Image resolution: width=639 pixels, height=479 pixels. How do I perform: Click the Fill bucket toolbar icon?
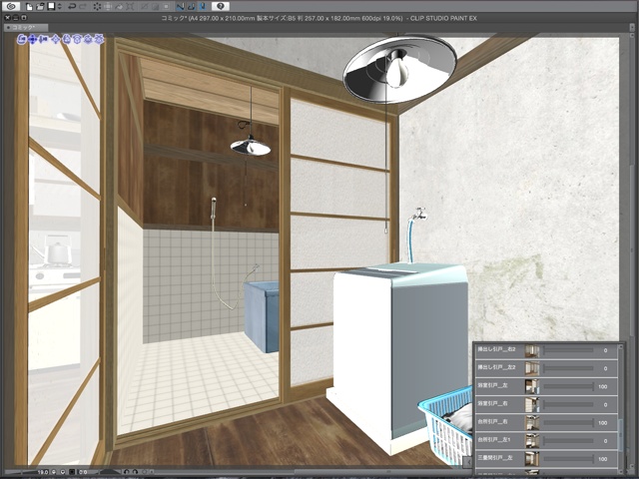tap(119, 6)
